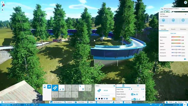Open the notifications bell icon
Image resolution: width=188 pixels, height=106 pixels.
(x=3, y=6)
